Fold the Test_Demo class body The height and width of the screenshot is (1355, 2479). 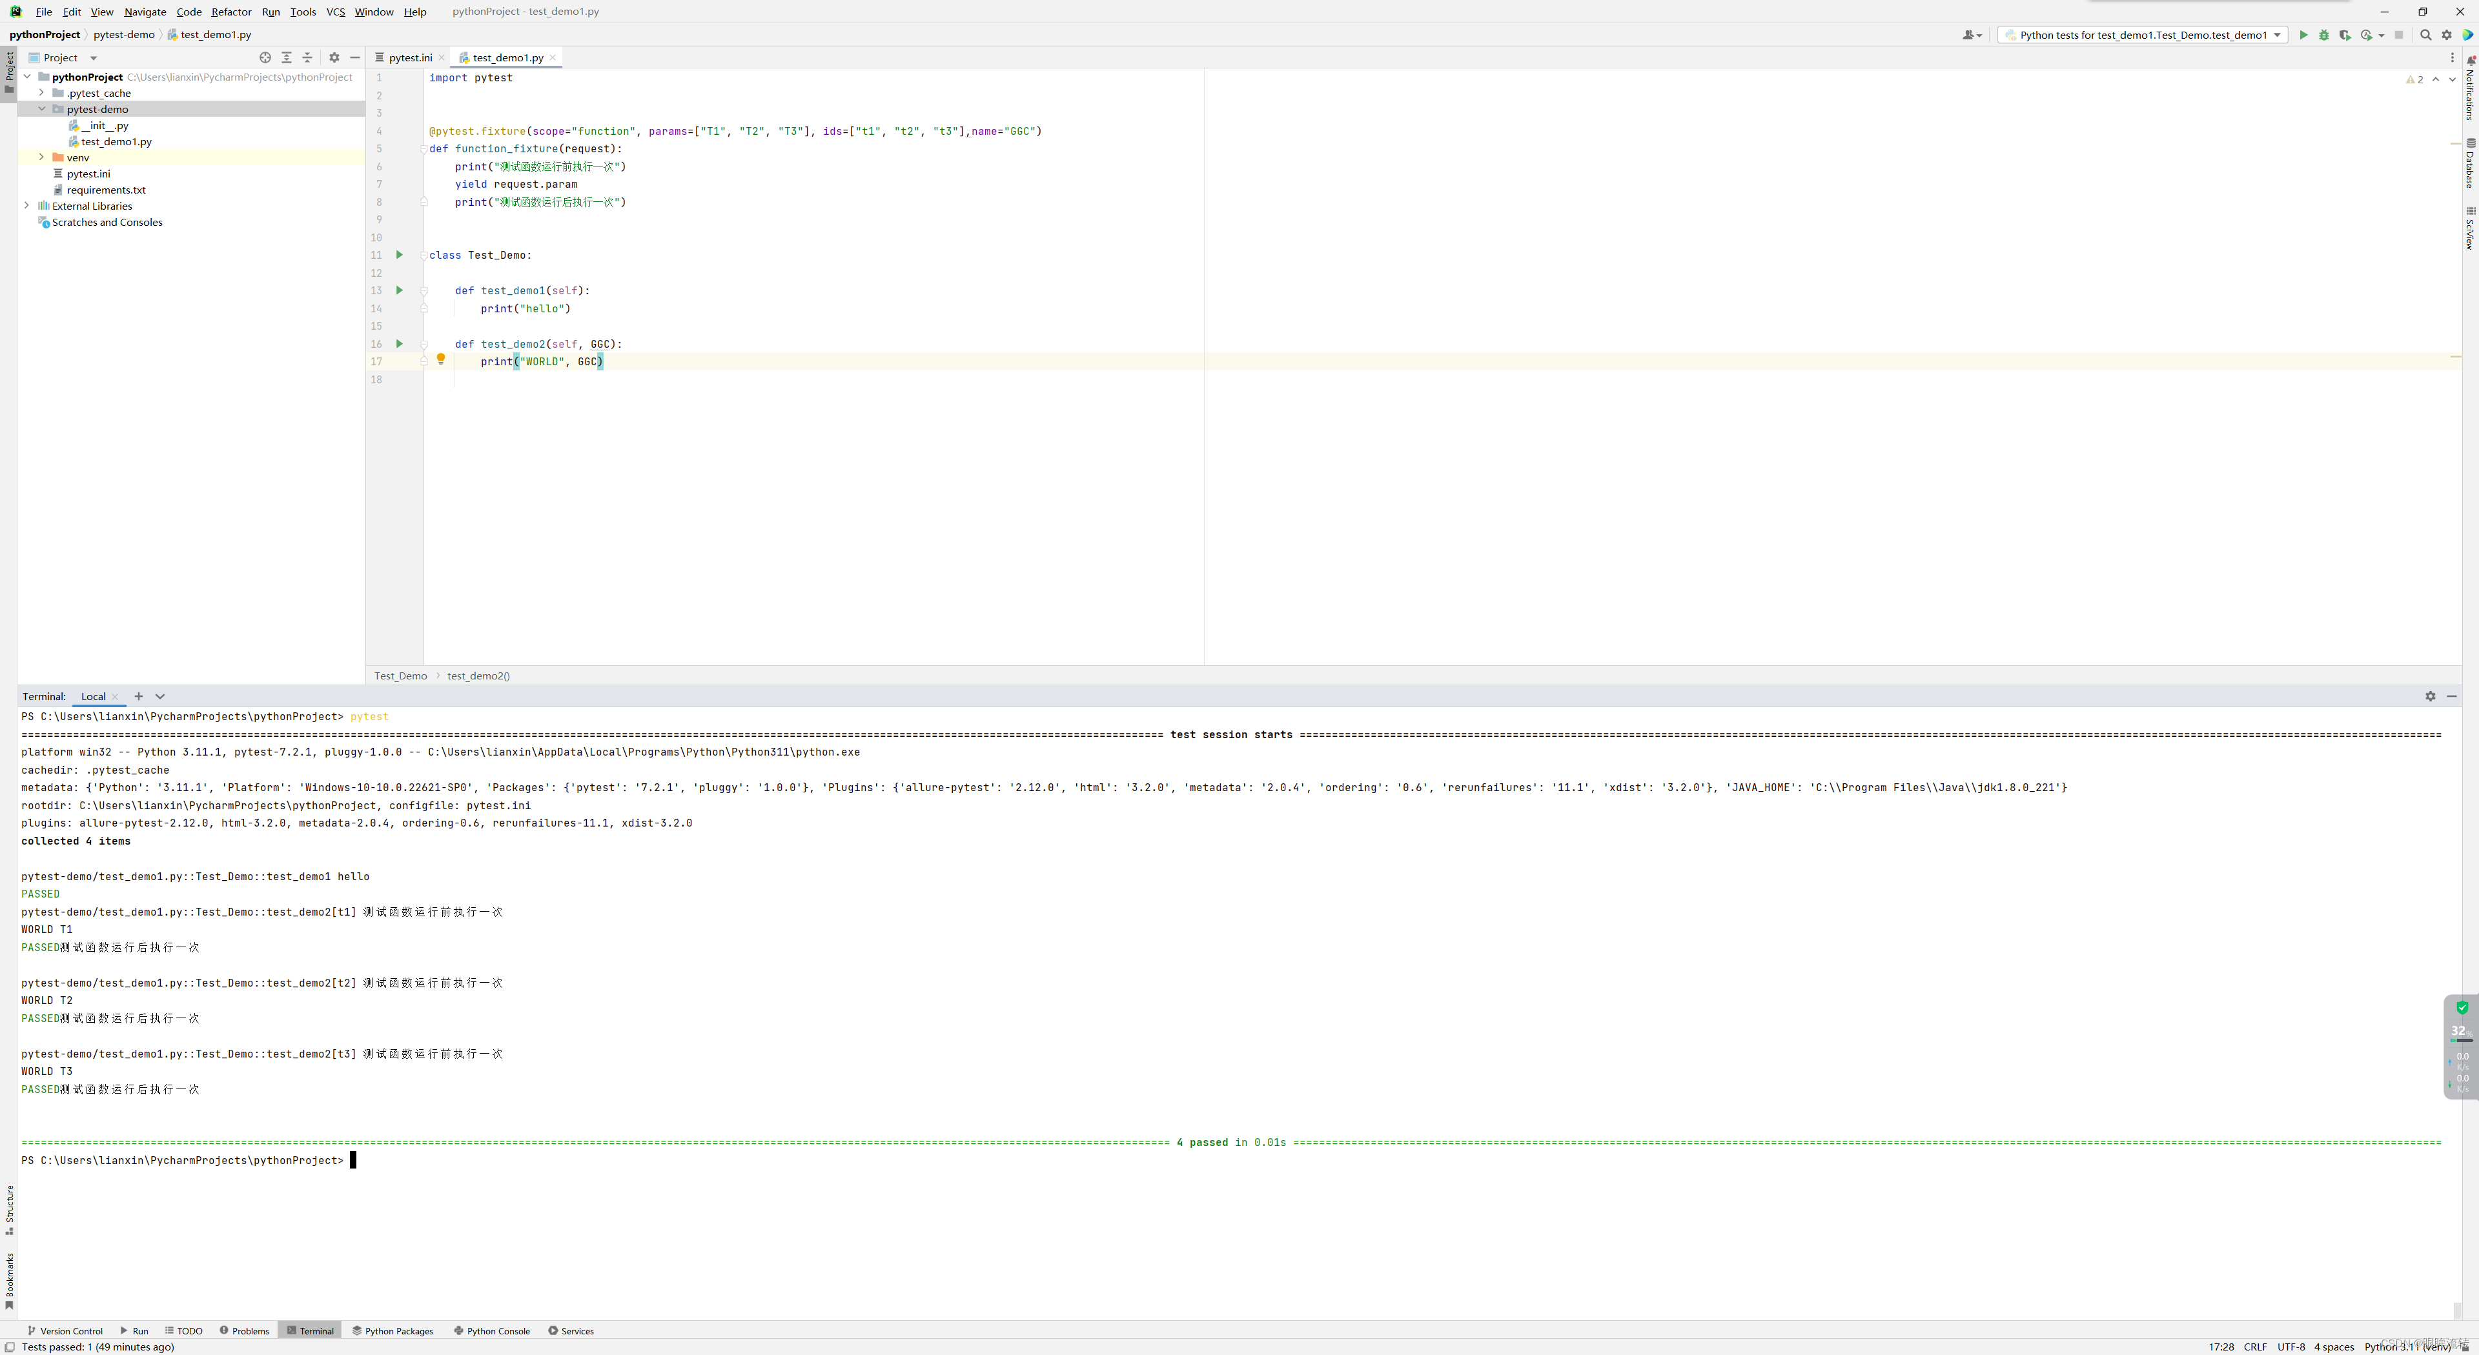coord(423,256)
